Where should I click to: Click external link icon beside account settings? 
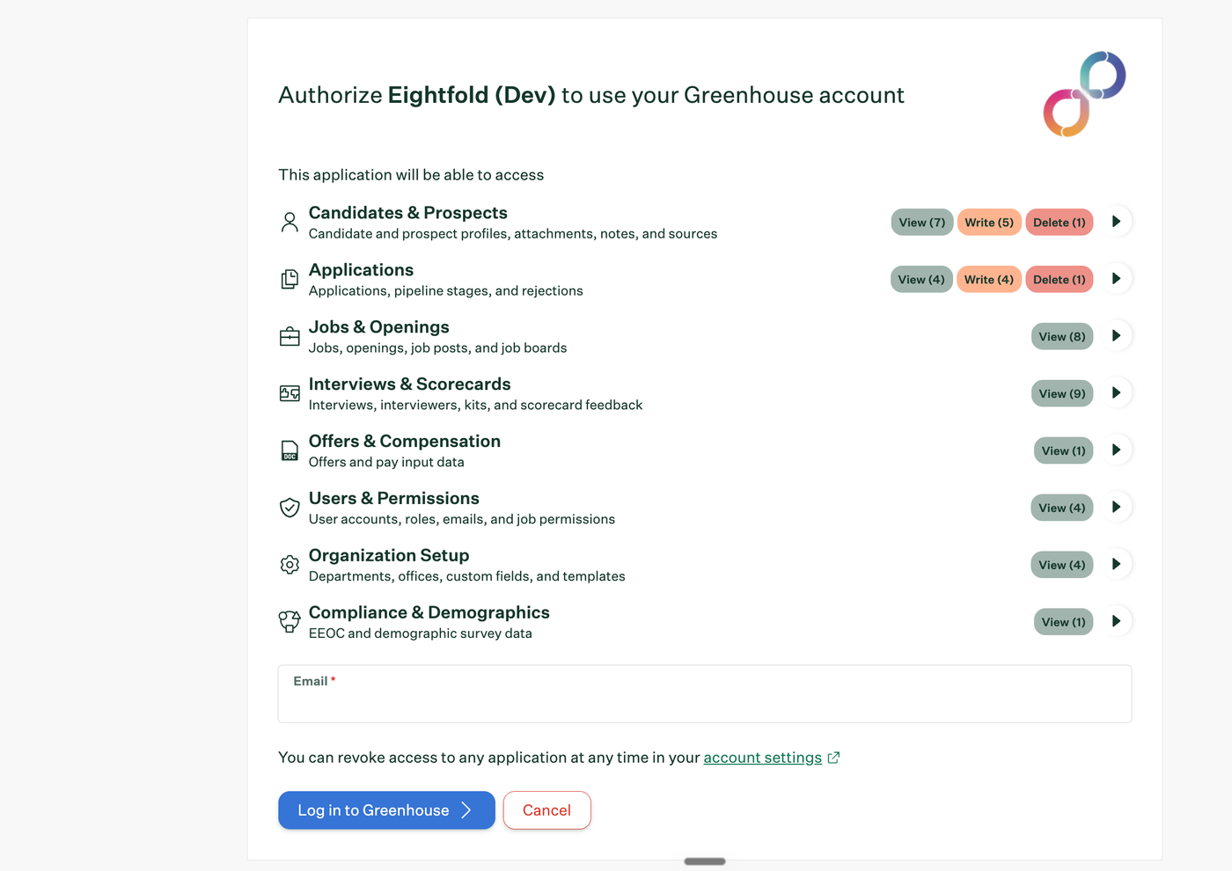coord(833,758)
